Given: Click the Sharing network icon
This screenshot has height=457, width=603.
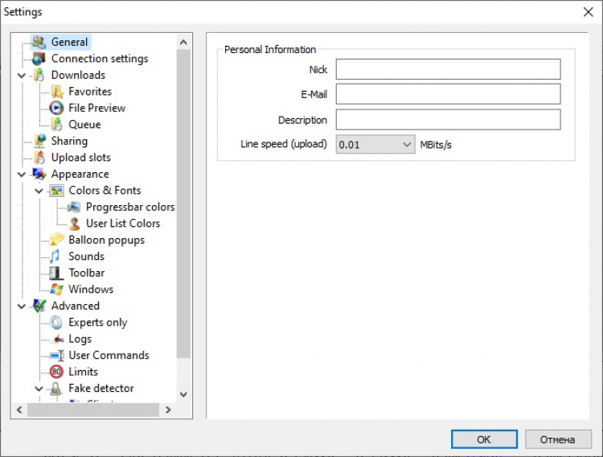Looking at the screenshot, I should tap(39, 141).
